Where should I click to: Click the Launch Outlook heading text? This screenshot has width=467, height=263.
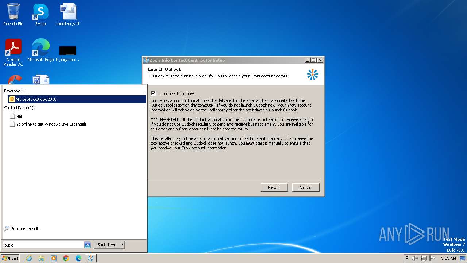click(x=165, y=69)
